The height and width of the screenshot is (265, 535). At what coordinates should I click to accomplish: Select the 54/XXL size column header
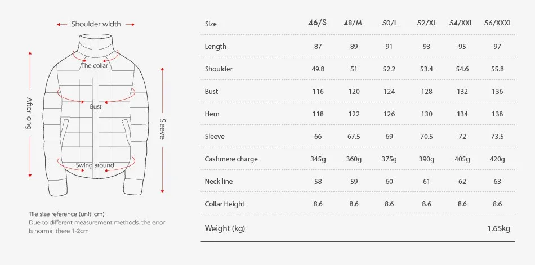click(461, 23)
